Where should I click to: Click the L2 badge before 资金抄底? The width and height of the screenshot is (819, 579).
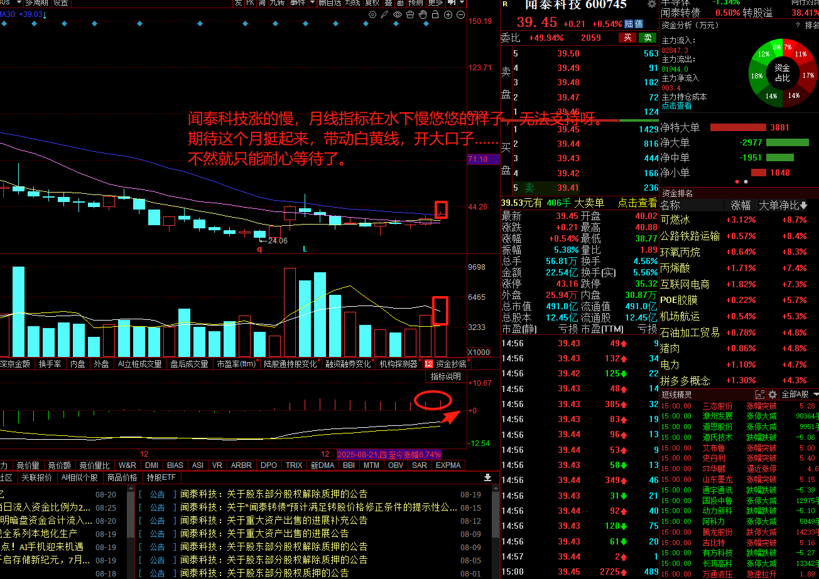click(x=429, y=364)
